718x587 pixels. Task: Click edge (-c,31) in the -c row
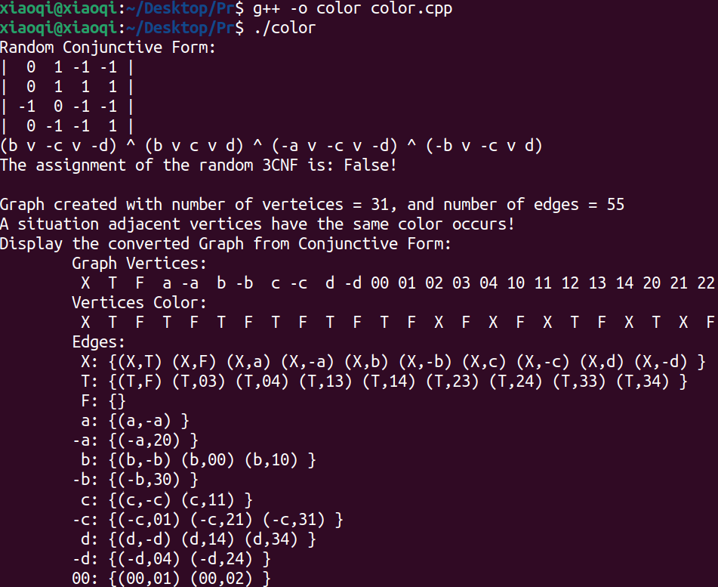294,519
